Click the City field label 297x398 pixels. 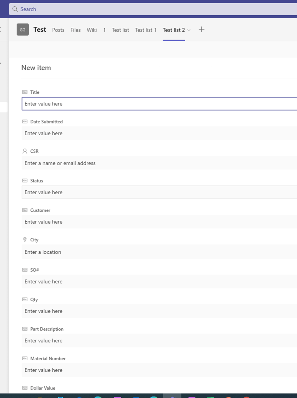coord(34,240)
